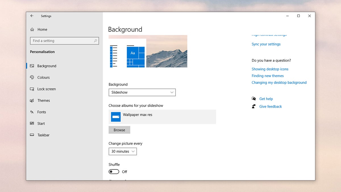Open the Finding new themes link
Screen dimensions: 341x192
coord(267,76)
